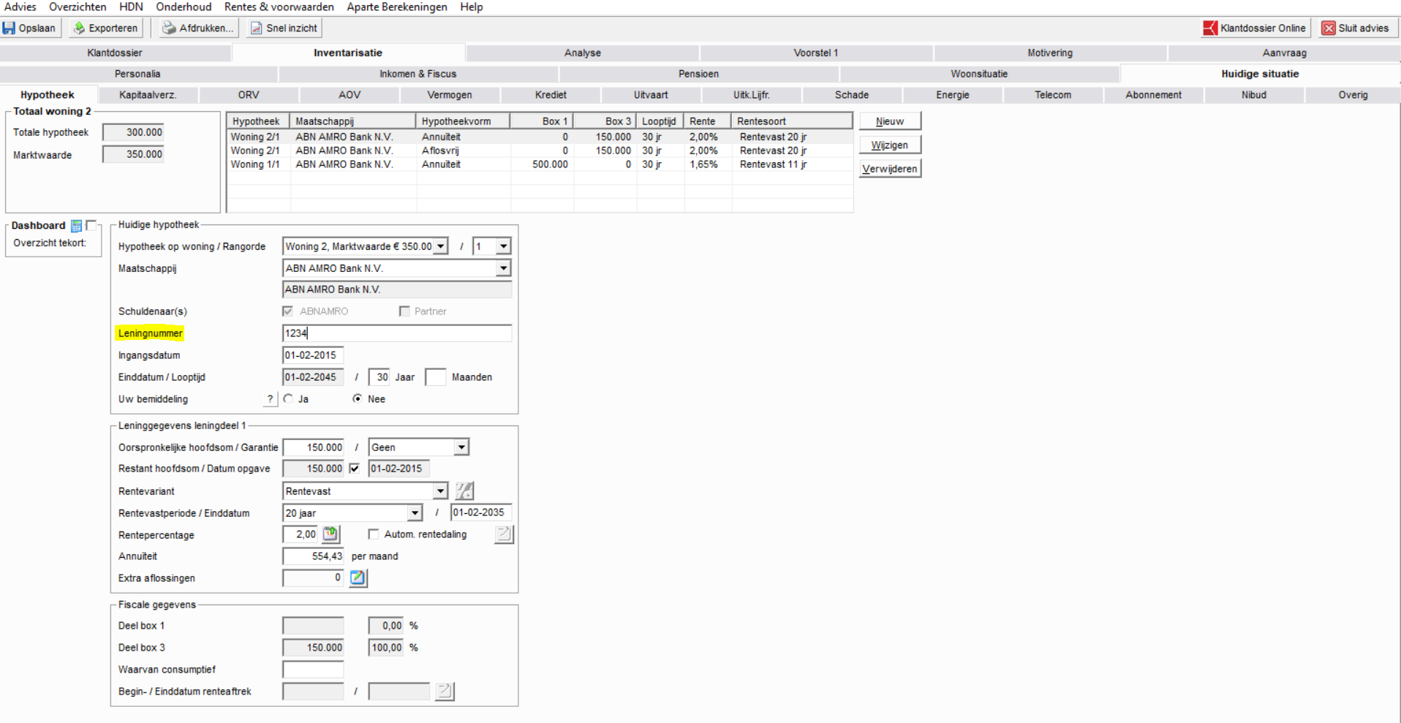The width and height of the screenshot is (1401, 723).
Task: Click the Oorspronkelijke hoofdsom field
Action: 313,447
